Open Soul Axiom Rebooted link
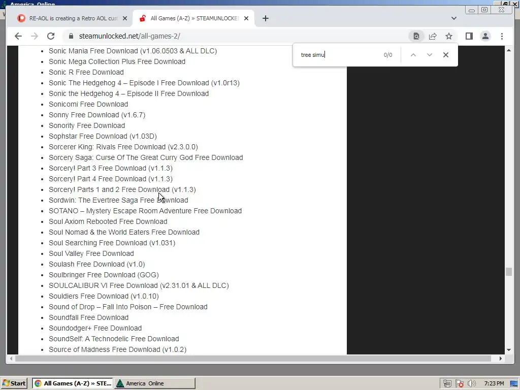The image size is (520, 390). click(x=108, y=221)
